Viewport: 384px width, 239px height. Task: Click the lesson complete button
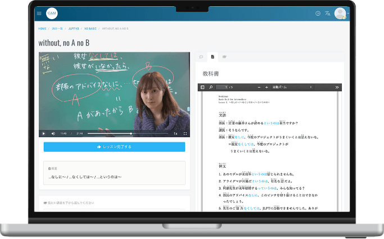(114, 147)
